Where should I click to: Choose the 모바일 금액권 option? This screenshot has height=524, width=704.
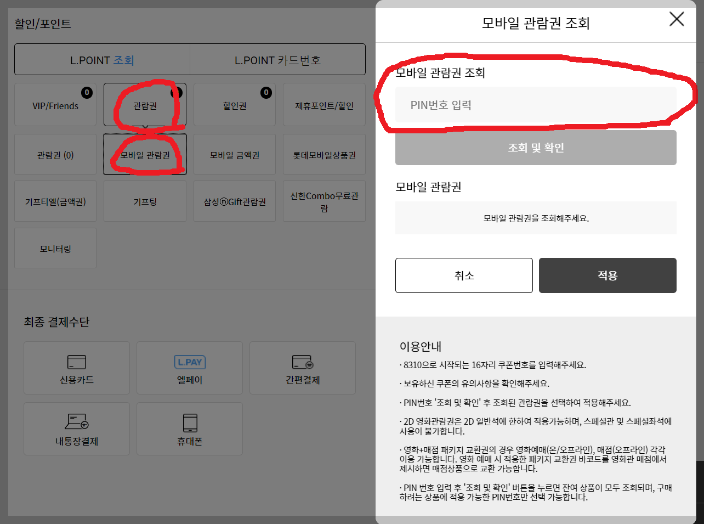pos(235,154)
